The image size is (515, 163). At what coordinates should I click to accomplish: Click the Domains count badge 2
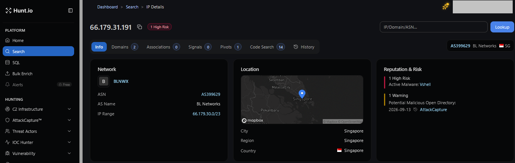(134, 47)
